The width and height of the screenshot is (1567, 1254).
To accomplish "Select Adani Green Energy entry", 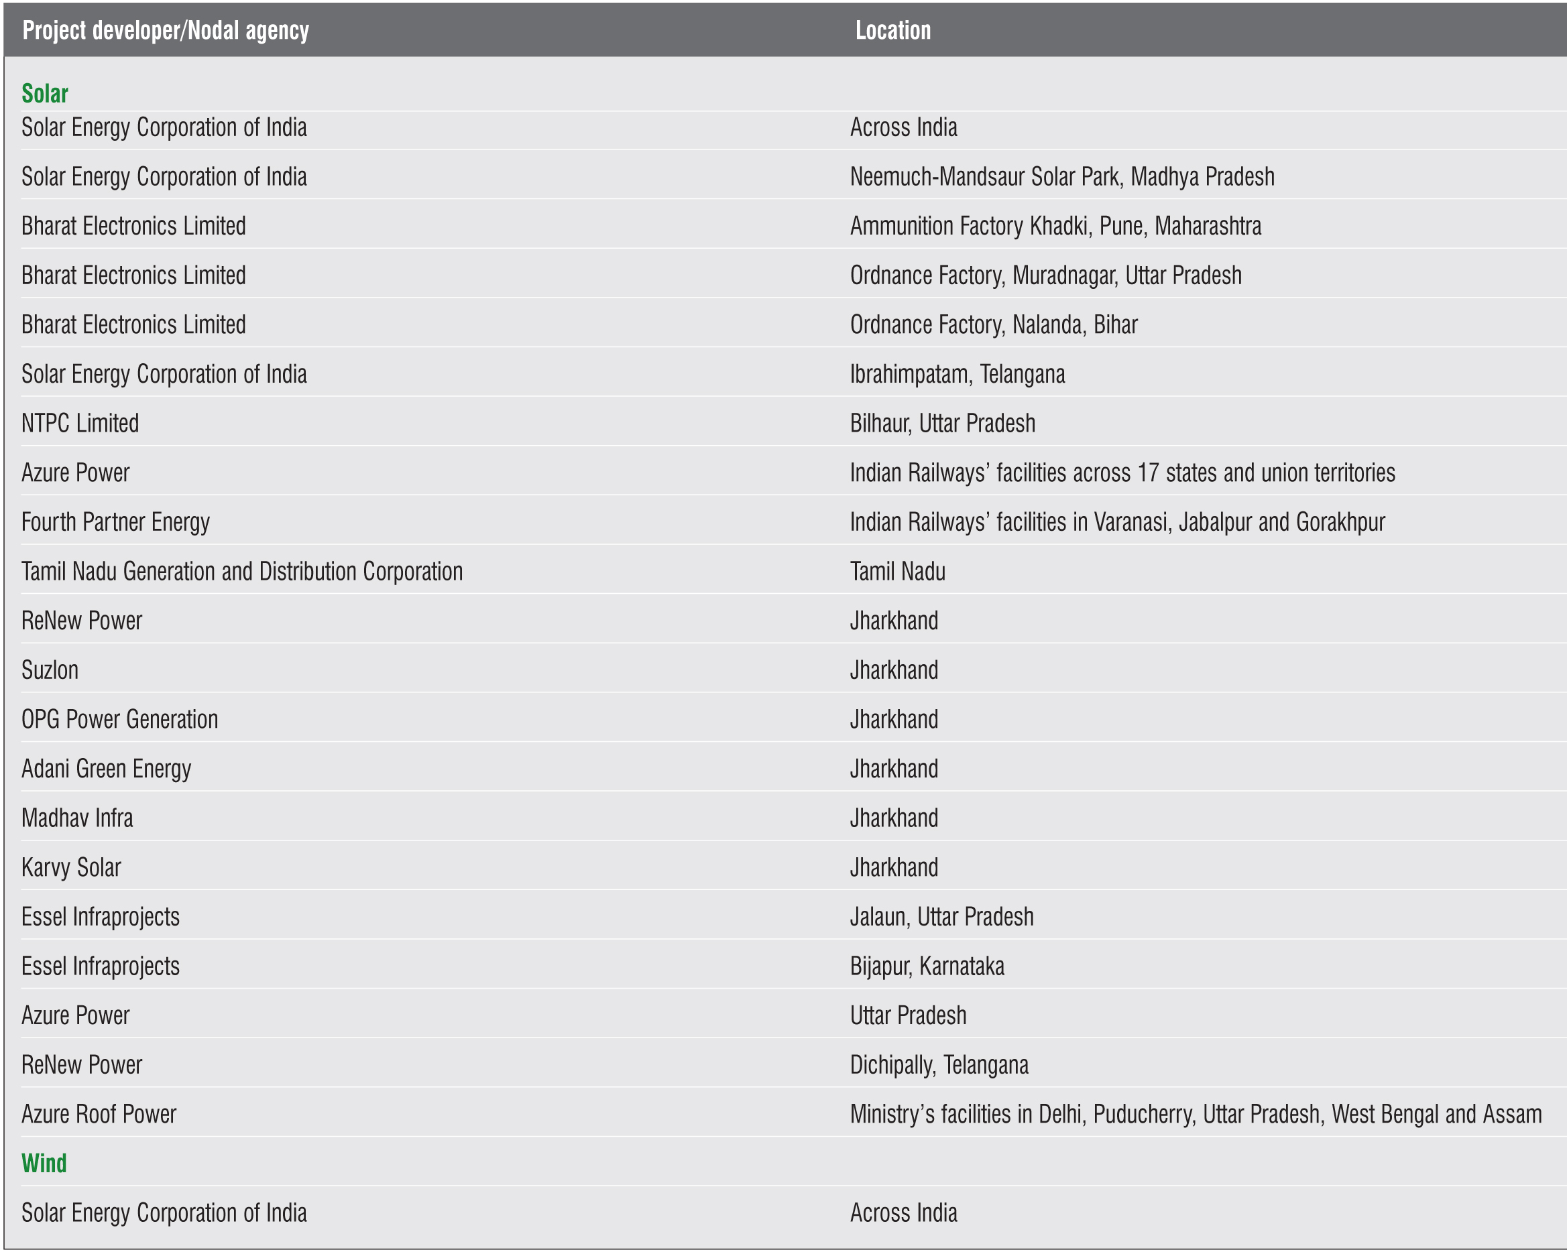I will tap(106, 769).
